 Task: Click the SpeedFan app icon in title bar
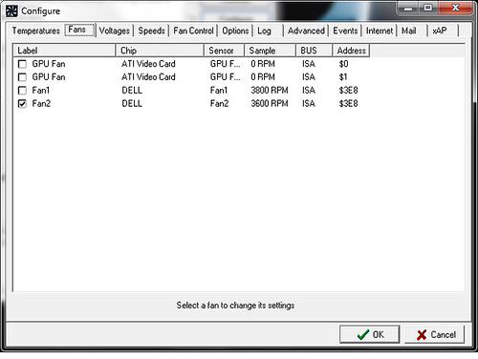11,11
